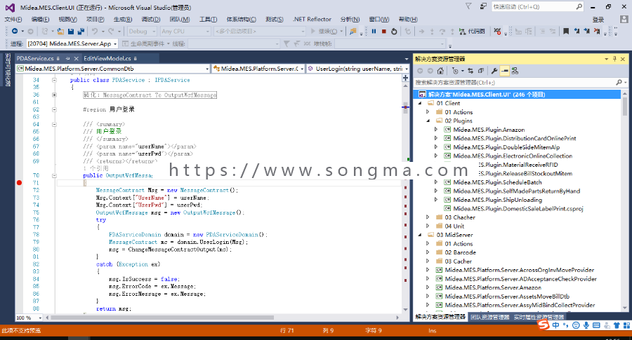632x340 pixels.
Task: Open the 调试(D) menu
Action: tap(151, 20)
